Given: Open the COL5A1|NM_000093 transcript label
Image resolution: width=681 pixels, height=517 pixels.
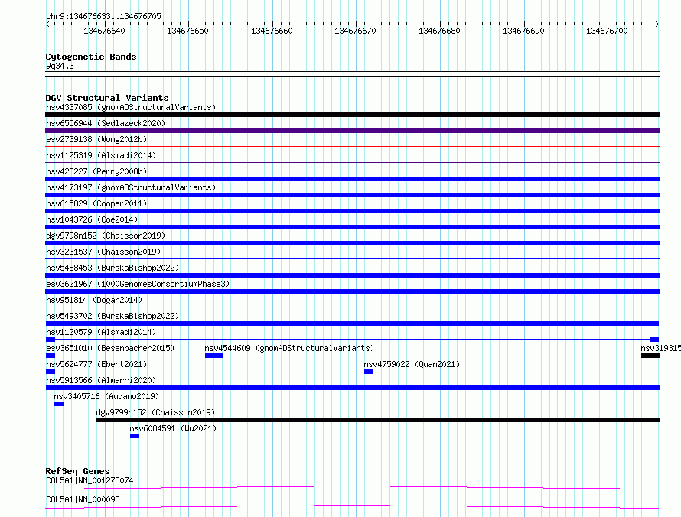Looking at the screenshot, I should [x=83, y=499].
